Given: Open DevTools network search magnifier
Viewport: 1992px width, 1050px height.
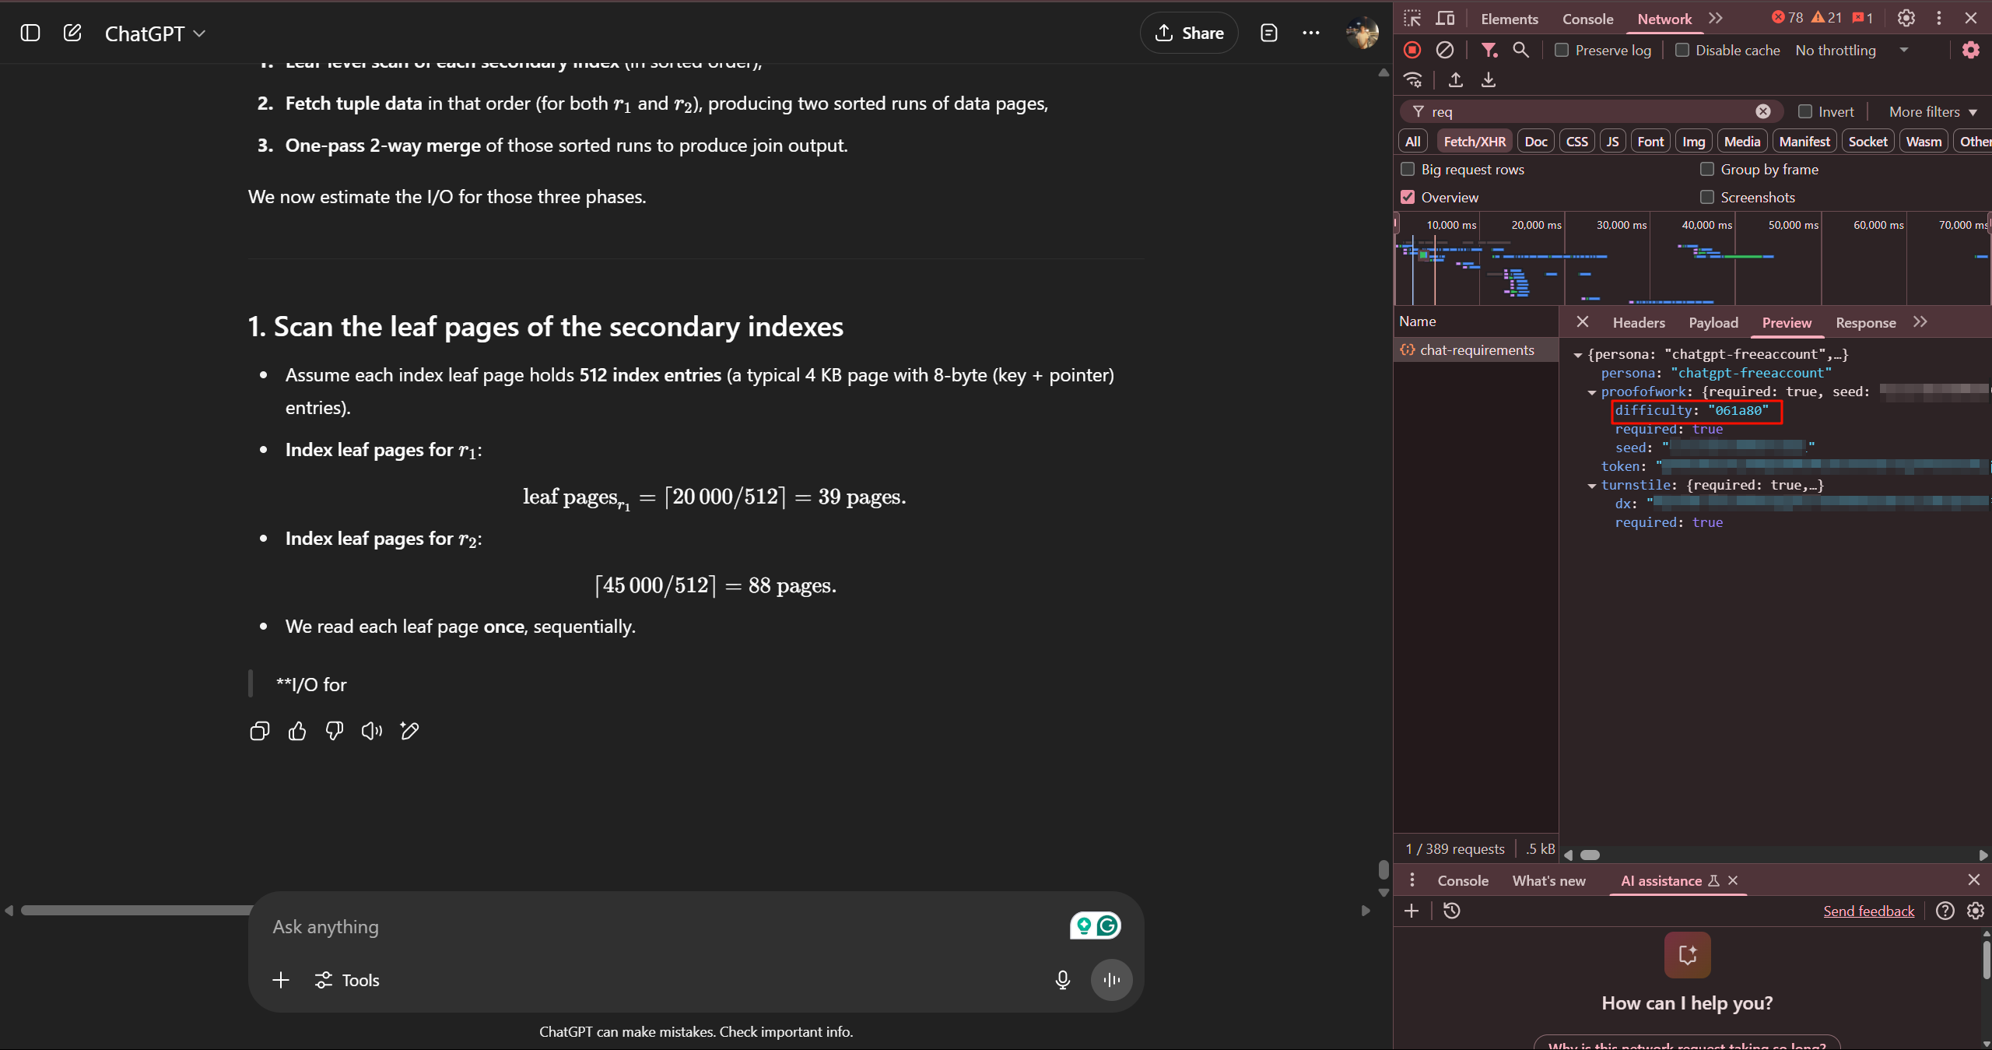Looking at the screenshot, I should pos(1520,51).
